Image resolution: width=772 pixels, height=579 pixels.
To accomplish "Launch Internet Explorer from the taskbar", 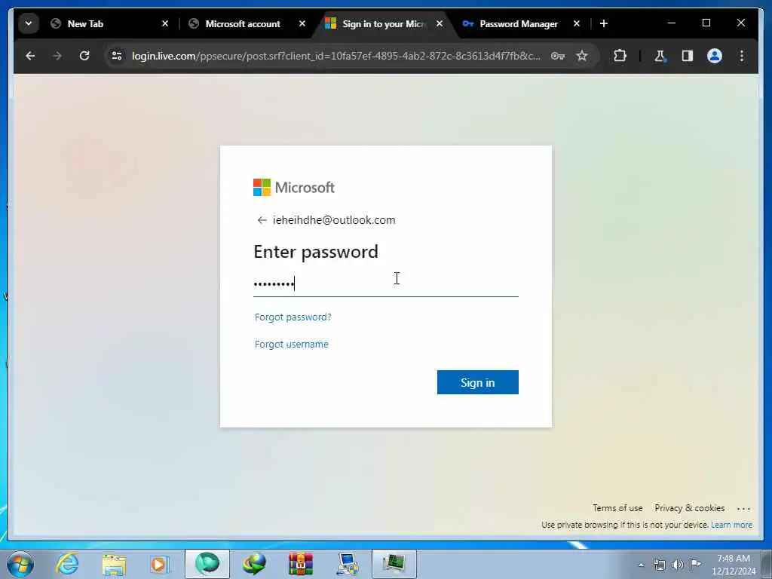I will coord(67,564).
